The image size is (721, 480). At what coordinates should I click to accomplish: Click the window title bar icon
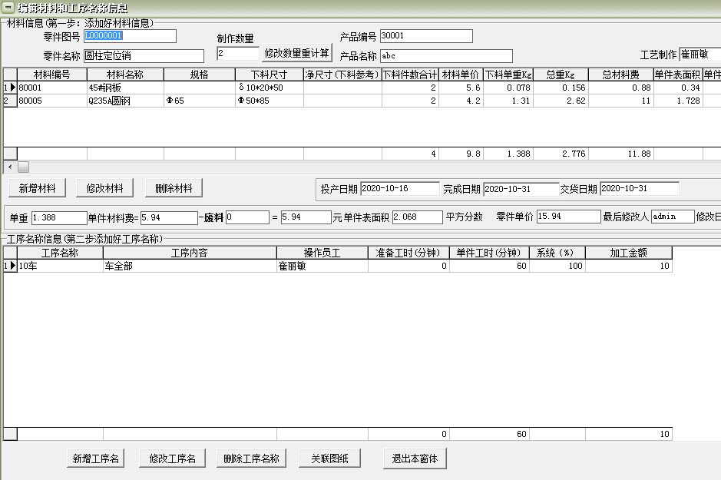(8, 8)
